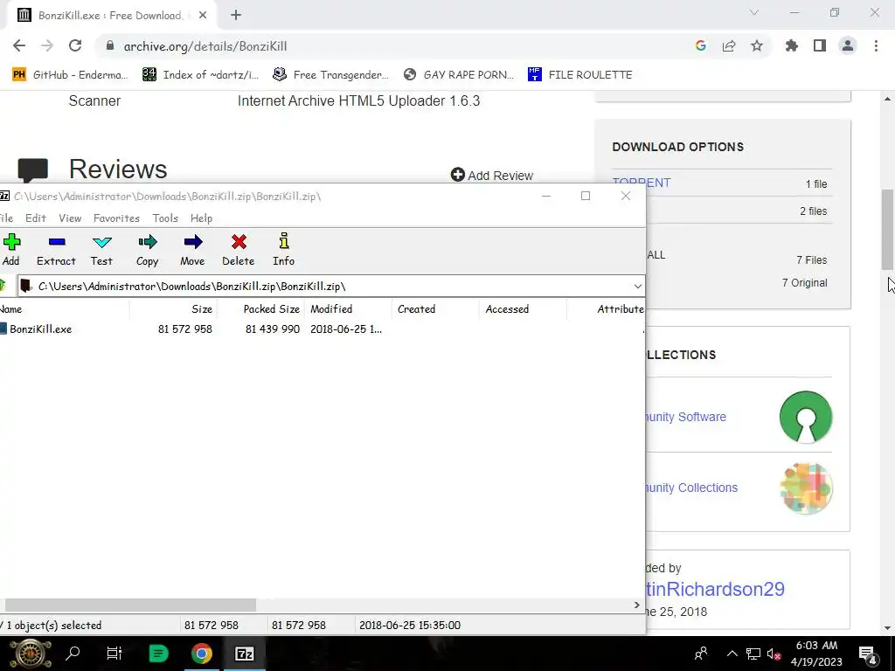The image size is (895, 671).
Task: Click the Add Review link
Action: (492, 175)
